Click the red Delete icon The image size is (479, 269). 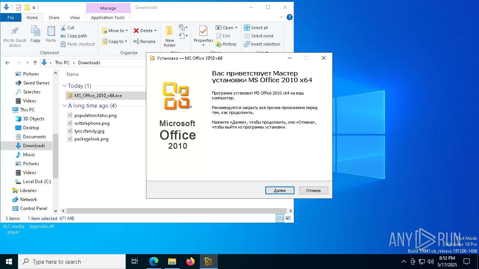click(x=136, y=31)
